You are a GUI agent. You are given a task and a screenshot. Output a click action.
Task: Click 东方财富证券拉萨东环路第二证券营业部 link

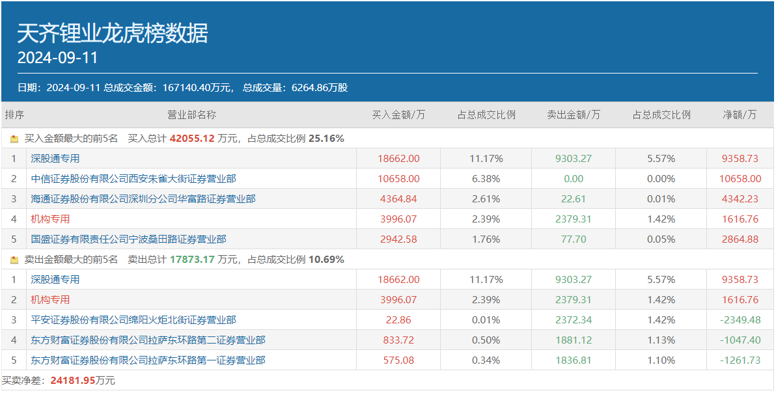pos(148,340)
